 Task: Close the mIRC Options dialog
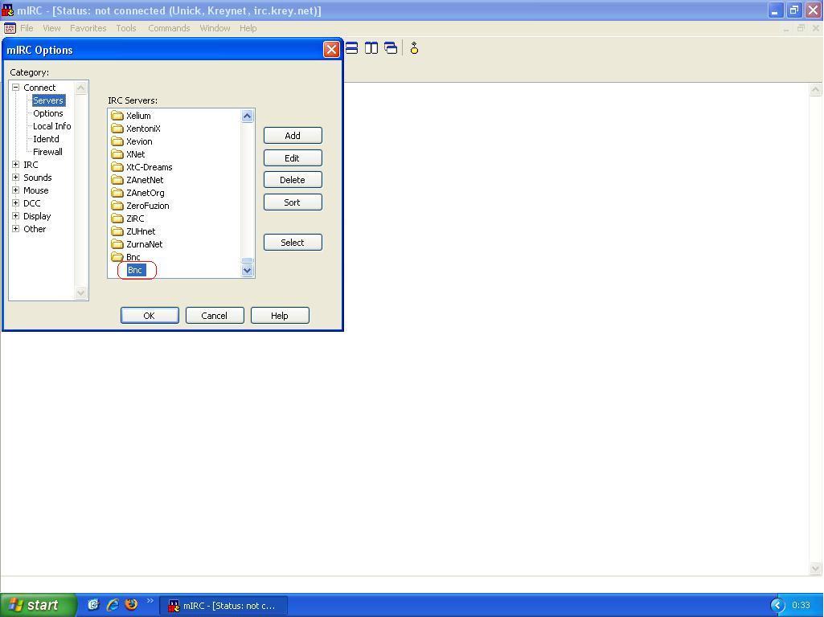point(331,49)
